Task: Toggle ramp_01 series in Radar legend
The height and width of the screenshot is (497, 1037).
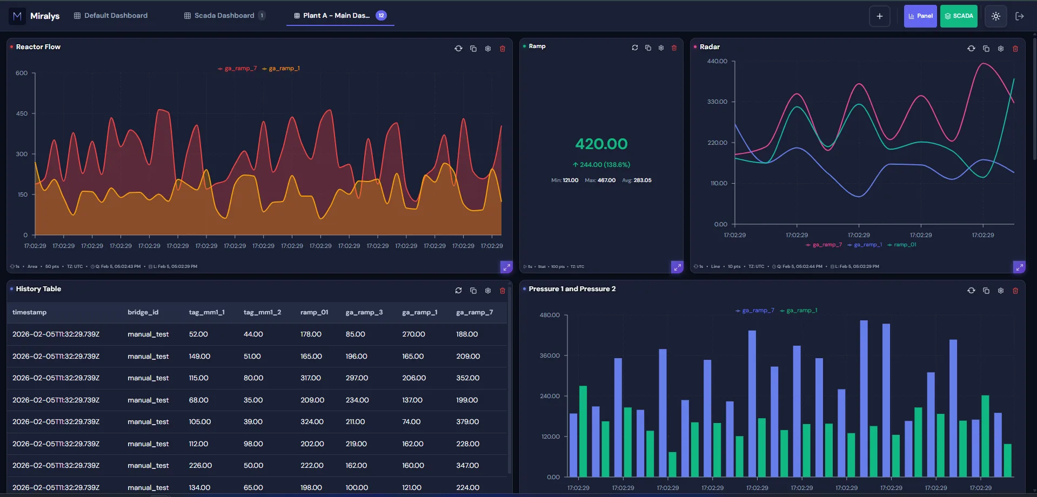Action: tap(902, 245)
